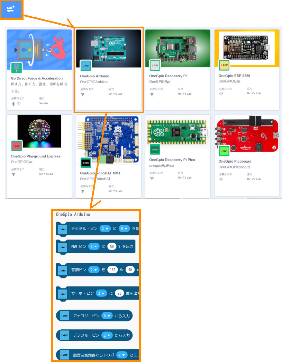Click the Wi-Fi icon on OneGpio Raspberry Pi card

(152, 94)
